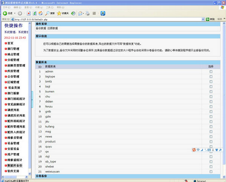Click the page icon in the address bar

13,19
